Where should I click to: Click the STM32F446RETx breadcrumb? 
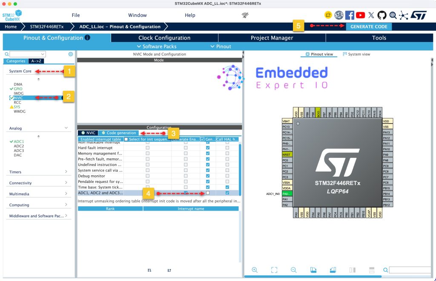tap(47, 27)
